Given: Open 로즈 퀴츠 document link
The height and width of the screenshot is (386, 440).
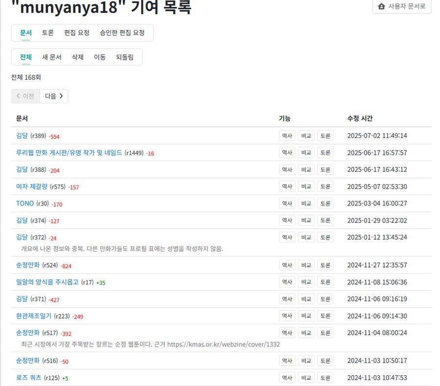Looking at the screenshot, I should click(x=29, y=378).
